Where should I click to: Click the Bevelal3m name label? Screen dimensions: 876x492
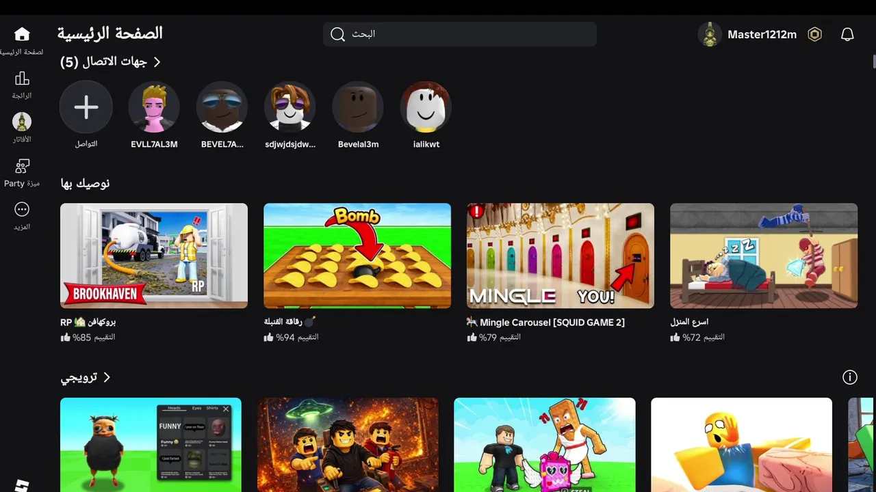click(358, 144)
